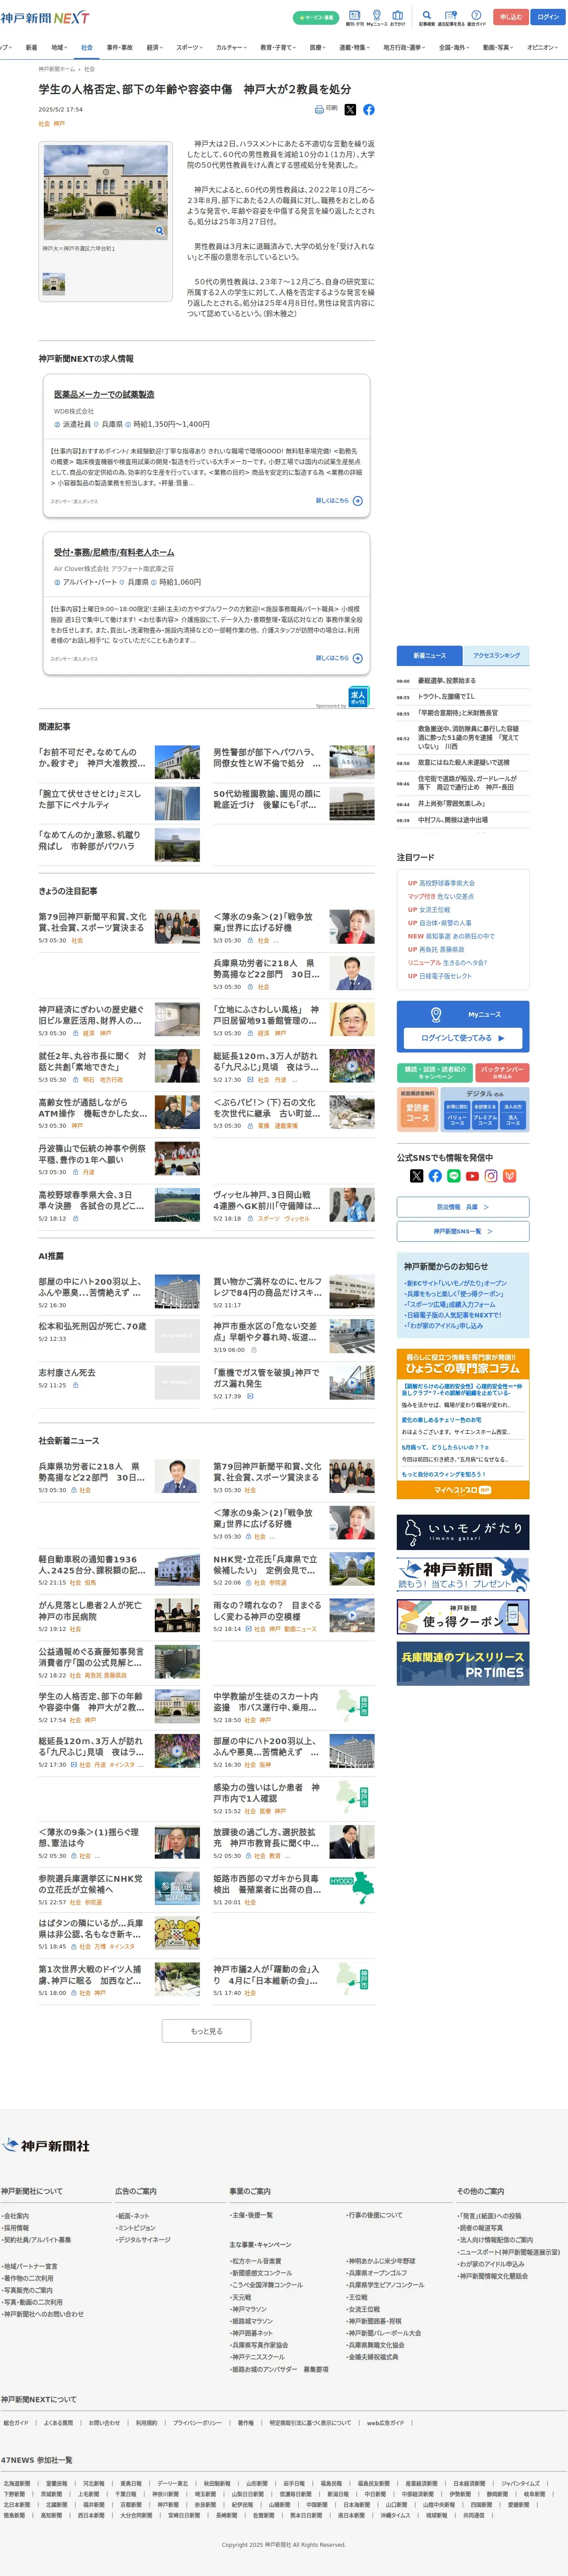Open headline トラウト、左膝痛でIL

click(446, 696)
